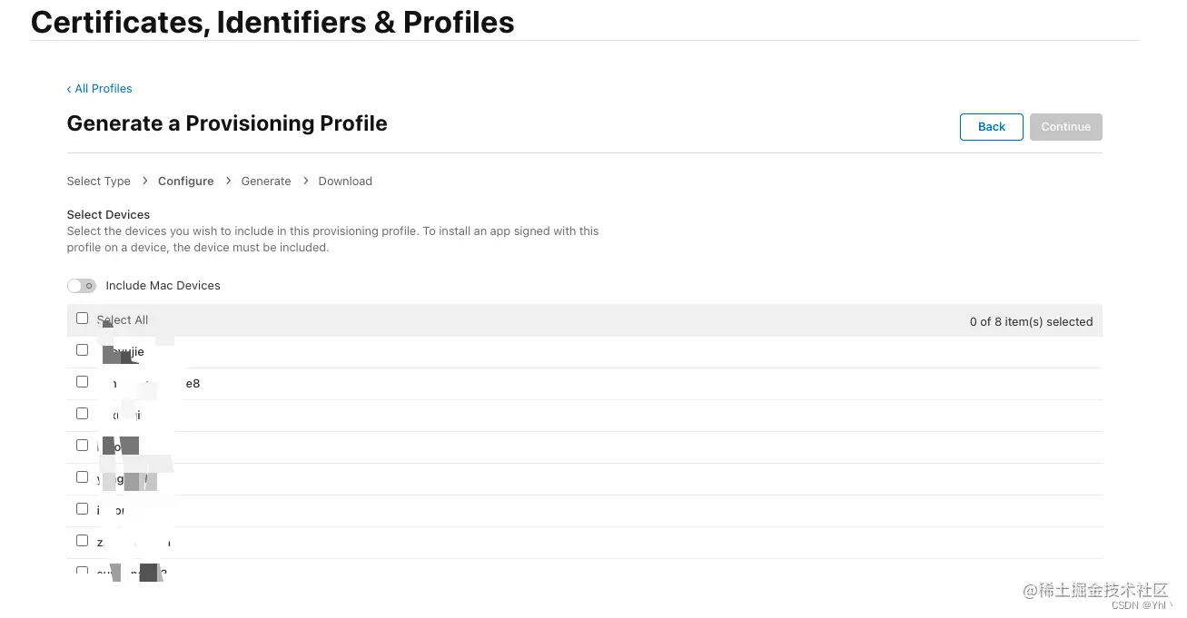The image size is (1187, 618).
Task: Check the fifth device row checkbox
Action: (x=83, y=477)
